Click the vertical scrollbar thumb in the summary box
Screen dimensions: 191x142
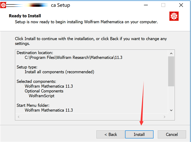(171, 71)
